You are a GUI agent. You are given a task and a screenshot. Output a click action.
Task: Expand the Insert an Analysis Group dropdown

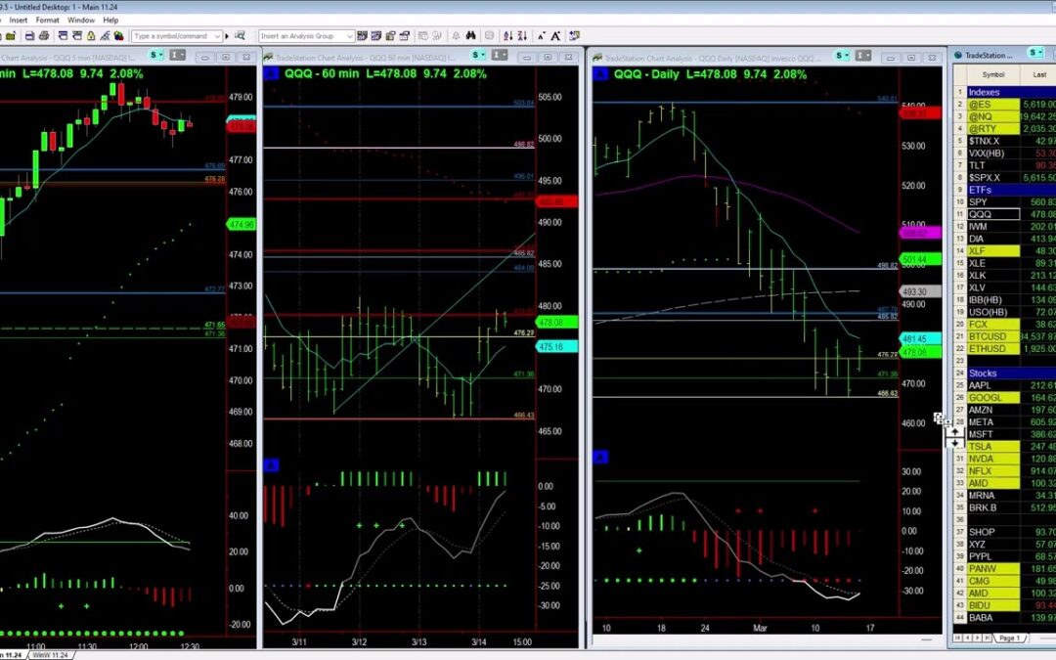tap(348, 34)
